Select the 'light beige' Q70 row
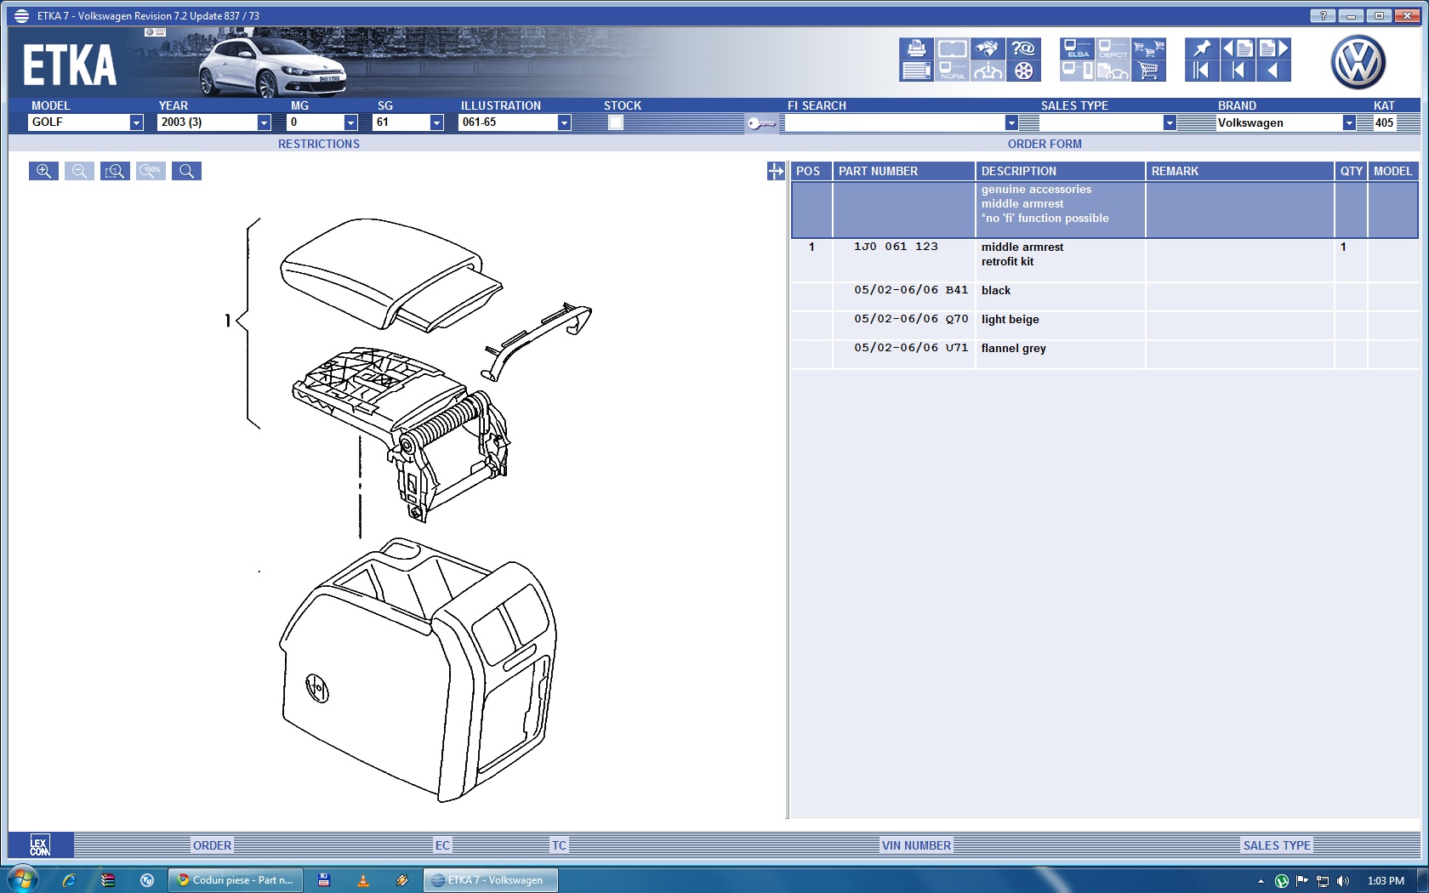This screenshot has width=1429, height=893. (1105, 326)
